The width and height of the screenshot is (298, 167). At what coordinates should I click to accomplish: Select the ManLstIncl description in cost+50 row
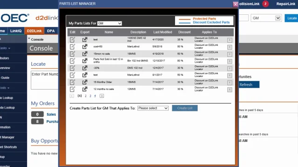pyautogui.click(x=133, y=46)
